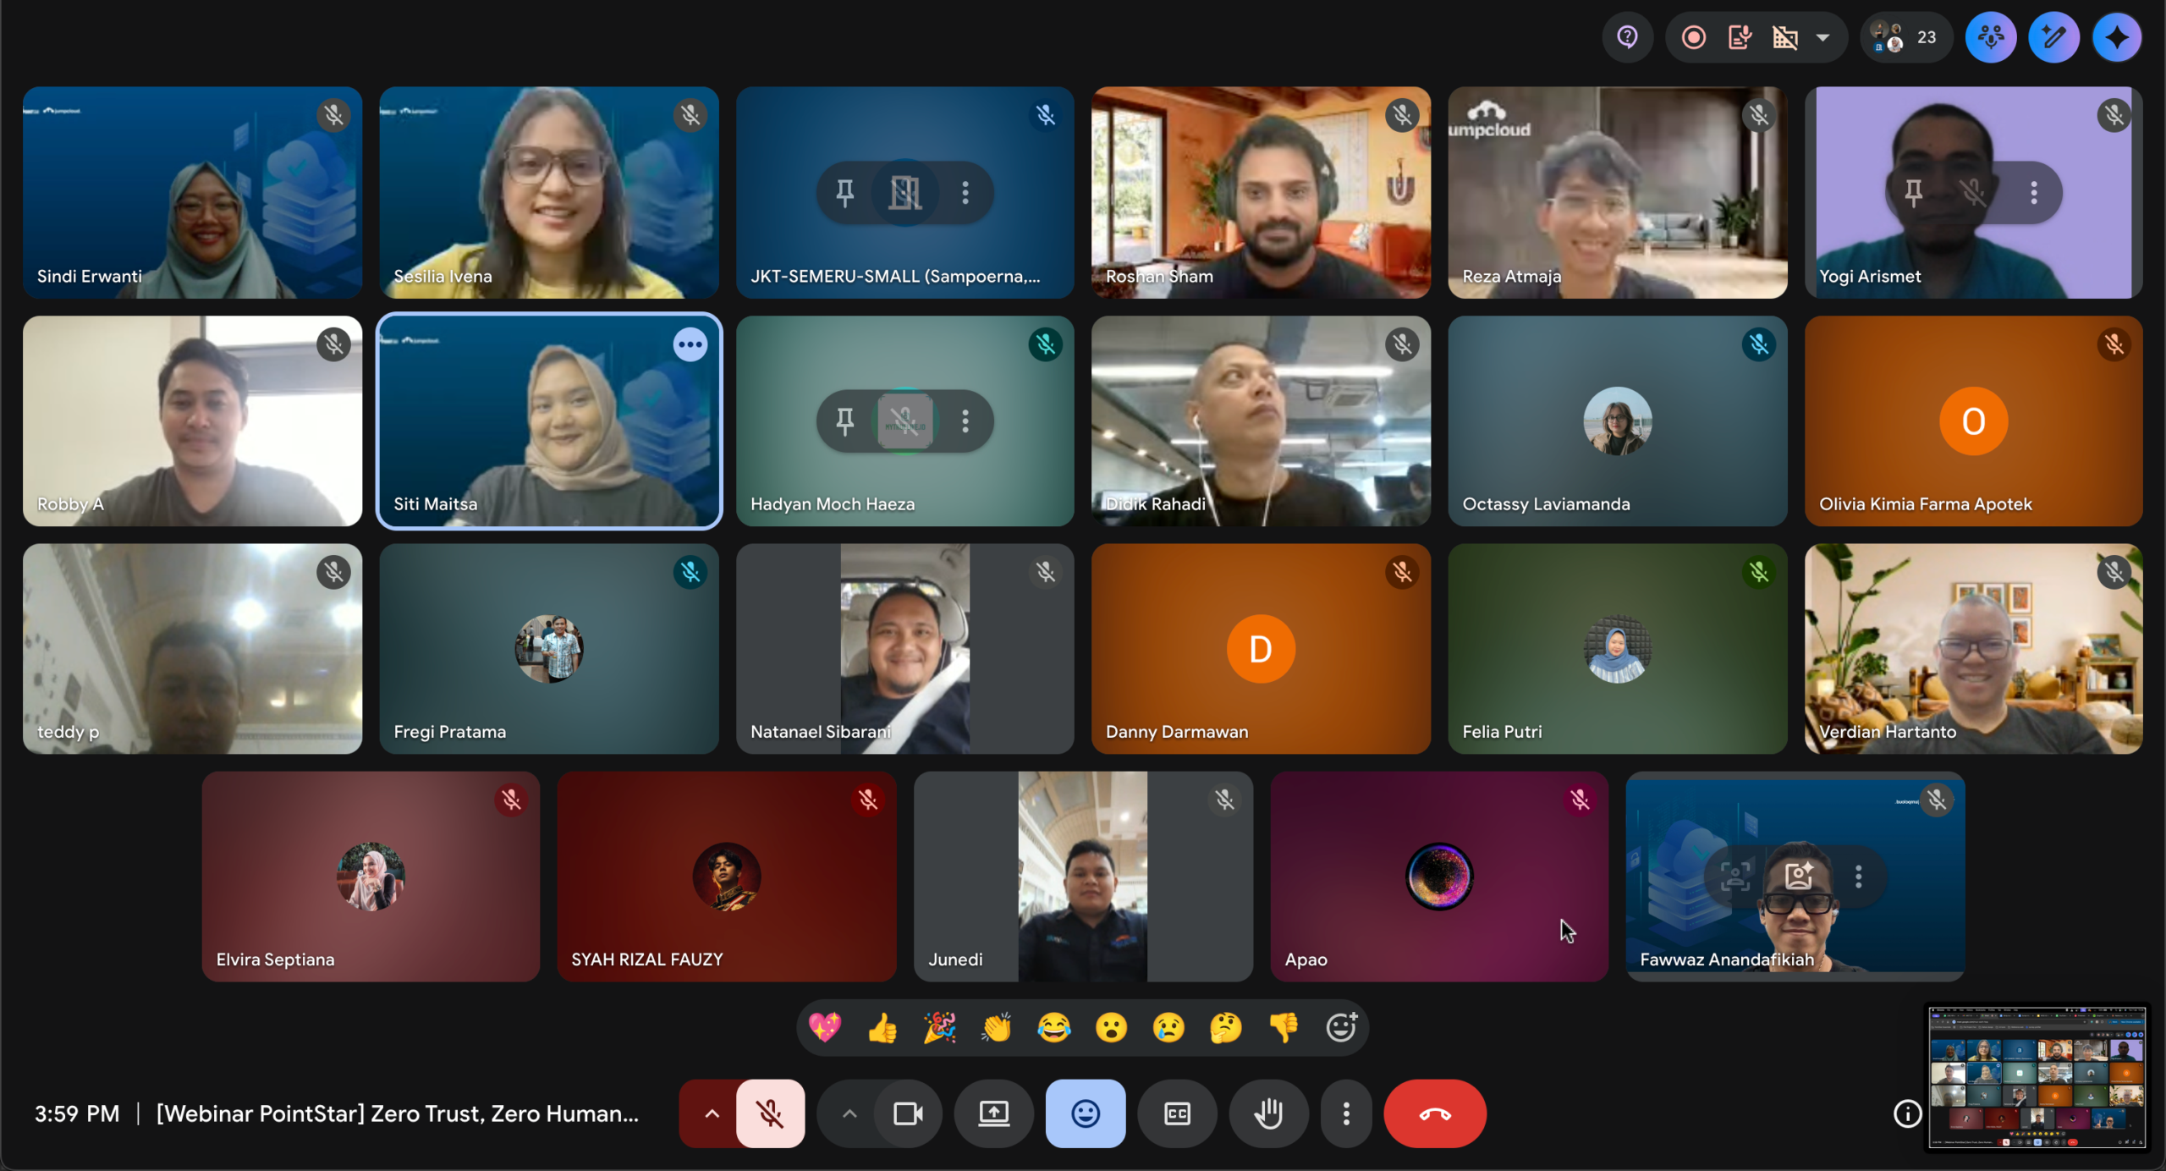This screenshot has width=2166, height=1171.
Task: Turn on closed captions
Action: pyautogui.click(x=1177, y=1113)
